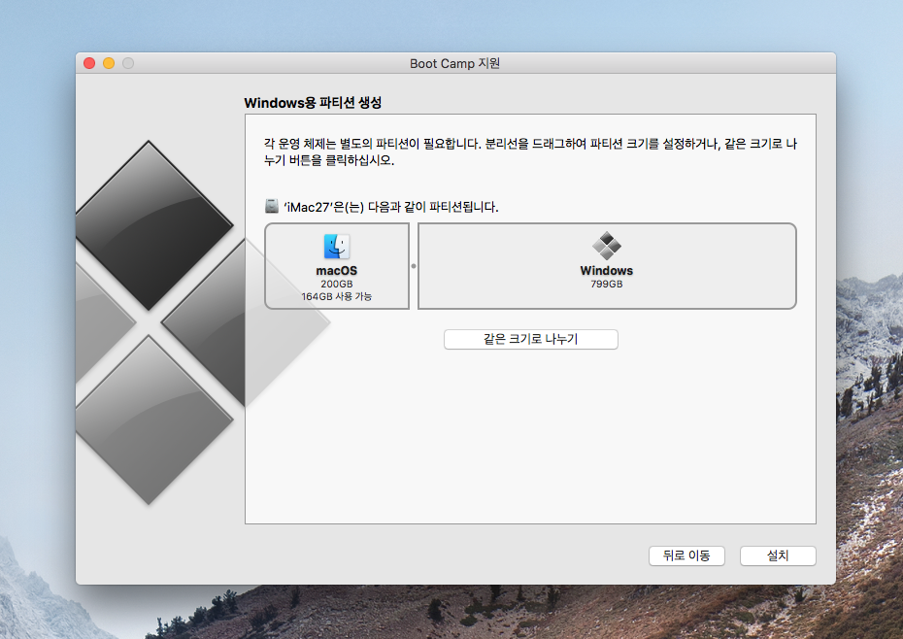Click the partition divider handle dot
This screenshot has height=639, width=903.
(x=414, y=266)
